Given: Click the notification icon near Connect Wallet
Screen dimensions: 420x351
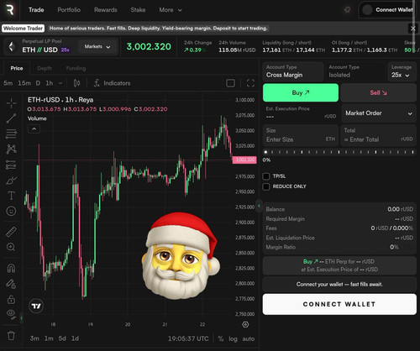Looking at the screenshot, I should 347,10.
